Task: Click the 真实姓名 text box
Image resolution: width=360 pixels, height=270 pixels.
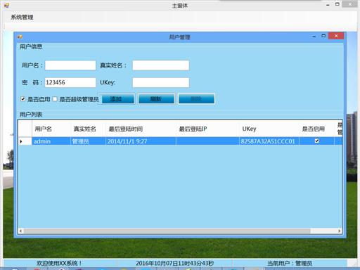Action: (161, 65)
